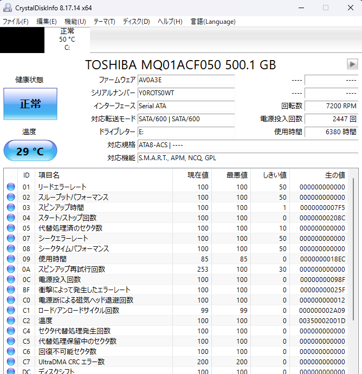Click the 生の値 column header

319,175
